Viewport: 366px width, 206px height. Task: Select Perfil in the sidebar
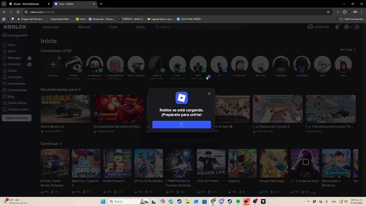(x=11, y=51)
